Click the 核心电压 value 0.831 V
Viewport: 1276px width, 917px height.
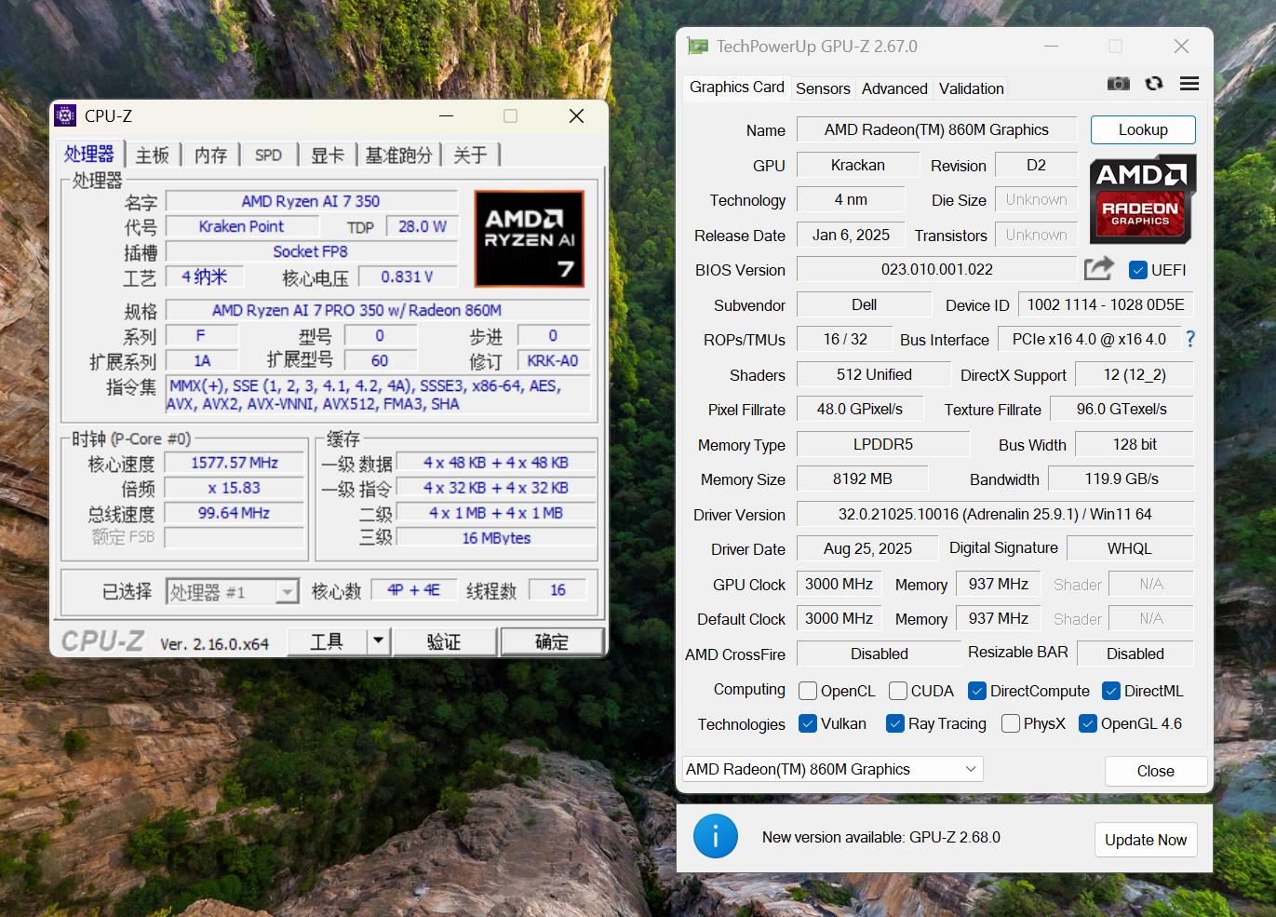click(407, 276)
